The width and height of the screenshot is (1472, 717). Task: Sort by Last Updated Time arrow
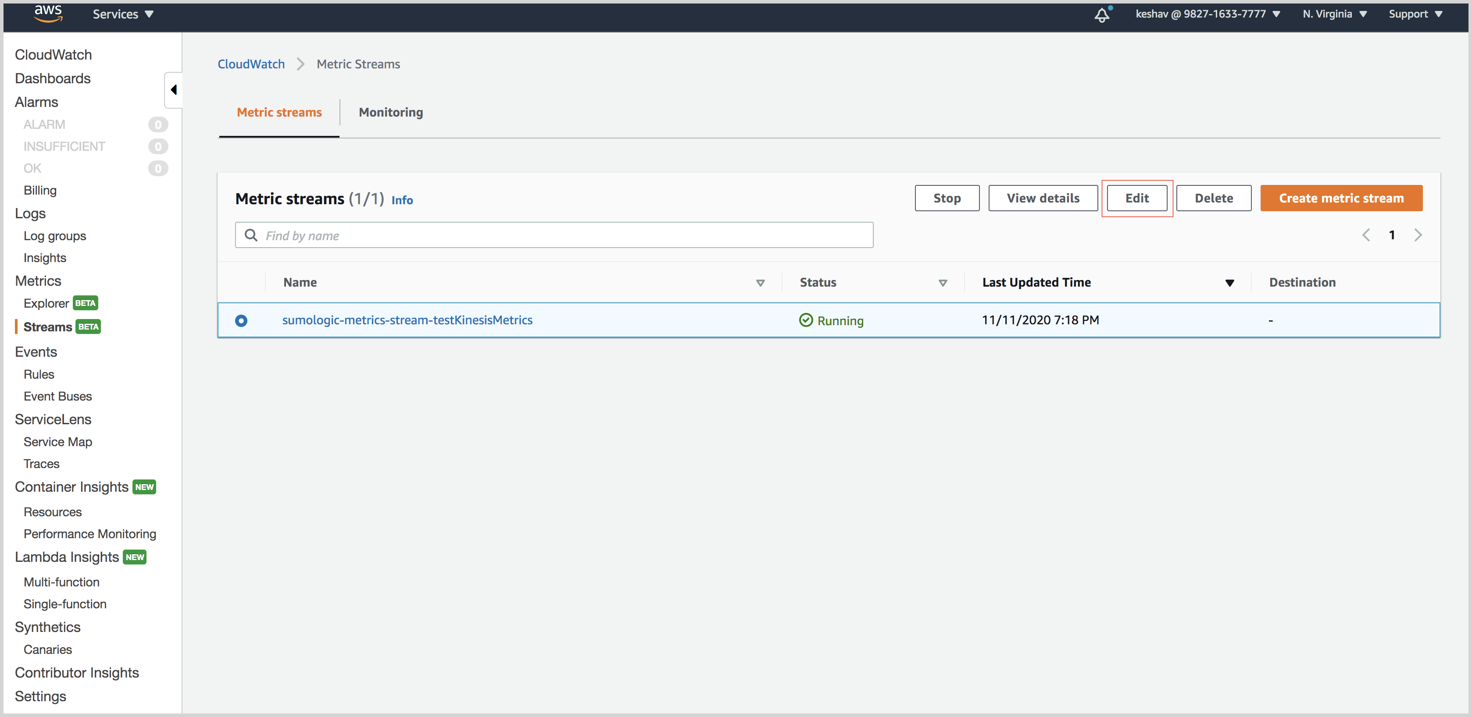[x=1230, y=283]
